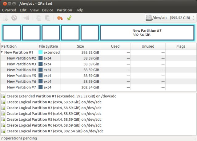Open the Device menu
The height and width of the screenshot is (141, 197).
(47, 10)
